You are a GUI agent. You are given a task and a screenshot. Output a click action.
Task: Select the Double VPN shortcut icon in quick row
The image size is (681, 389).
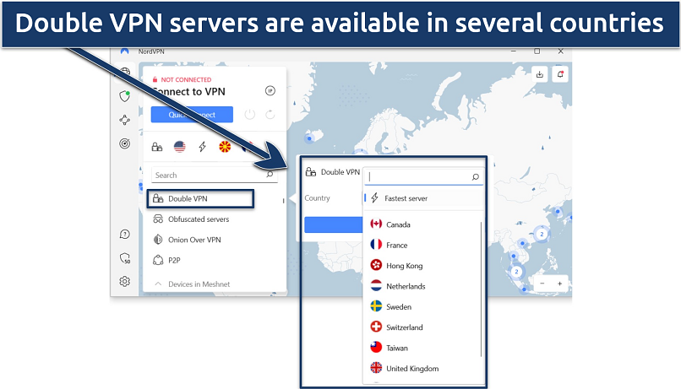(x=157, y=147)
